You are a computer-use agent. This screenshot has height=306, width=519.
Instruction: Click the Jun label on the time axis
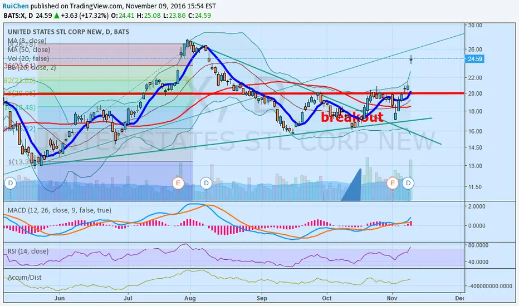(x=59, y=298)
